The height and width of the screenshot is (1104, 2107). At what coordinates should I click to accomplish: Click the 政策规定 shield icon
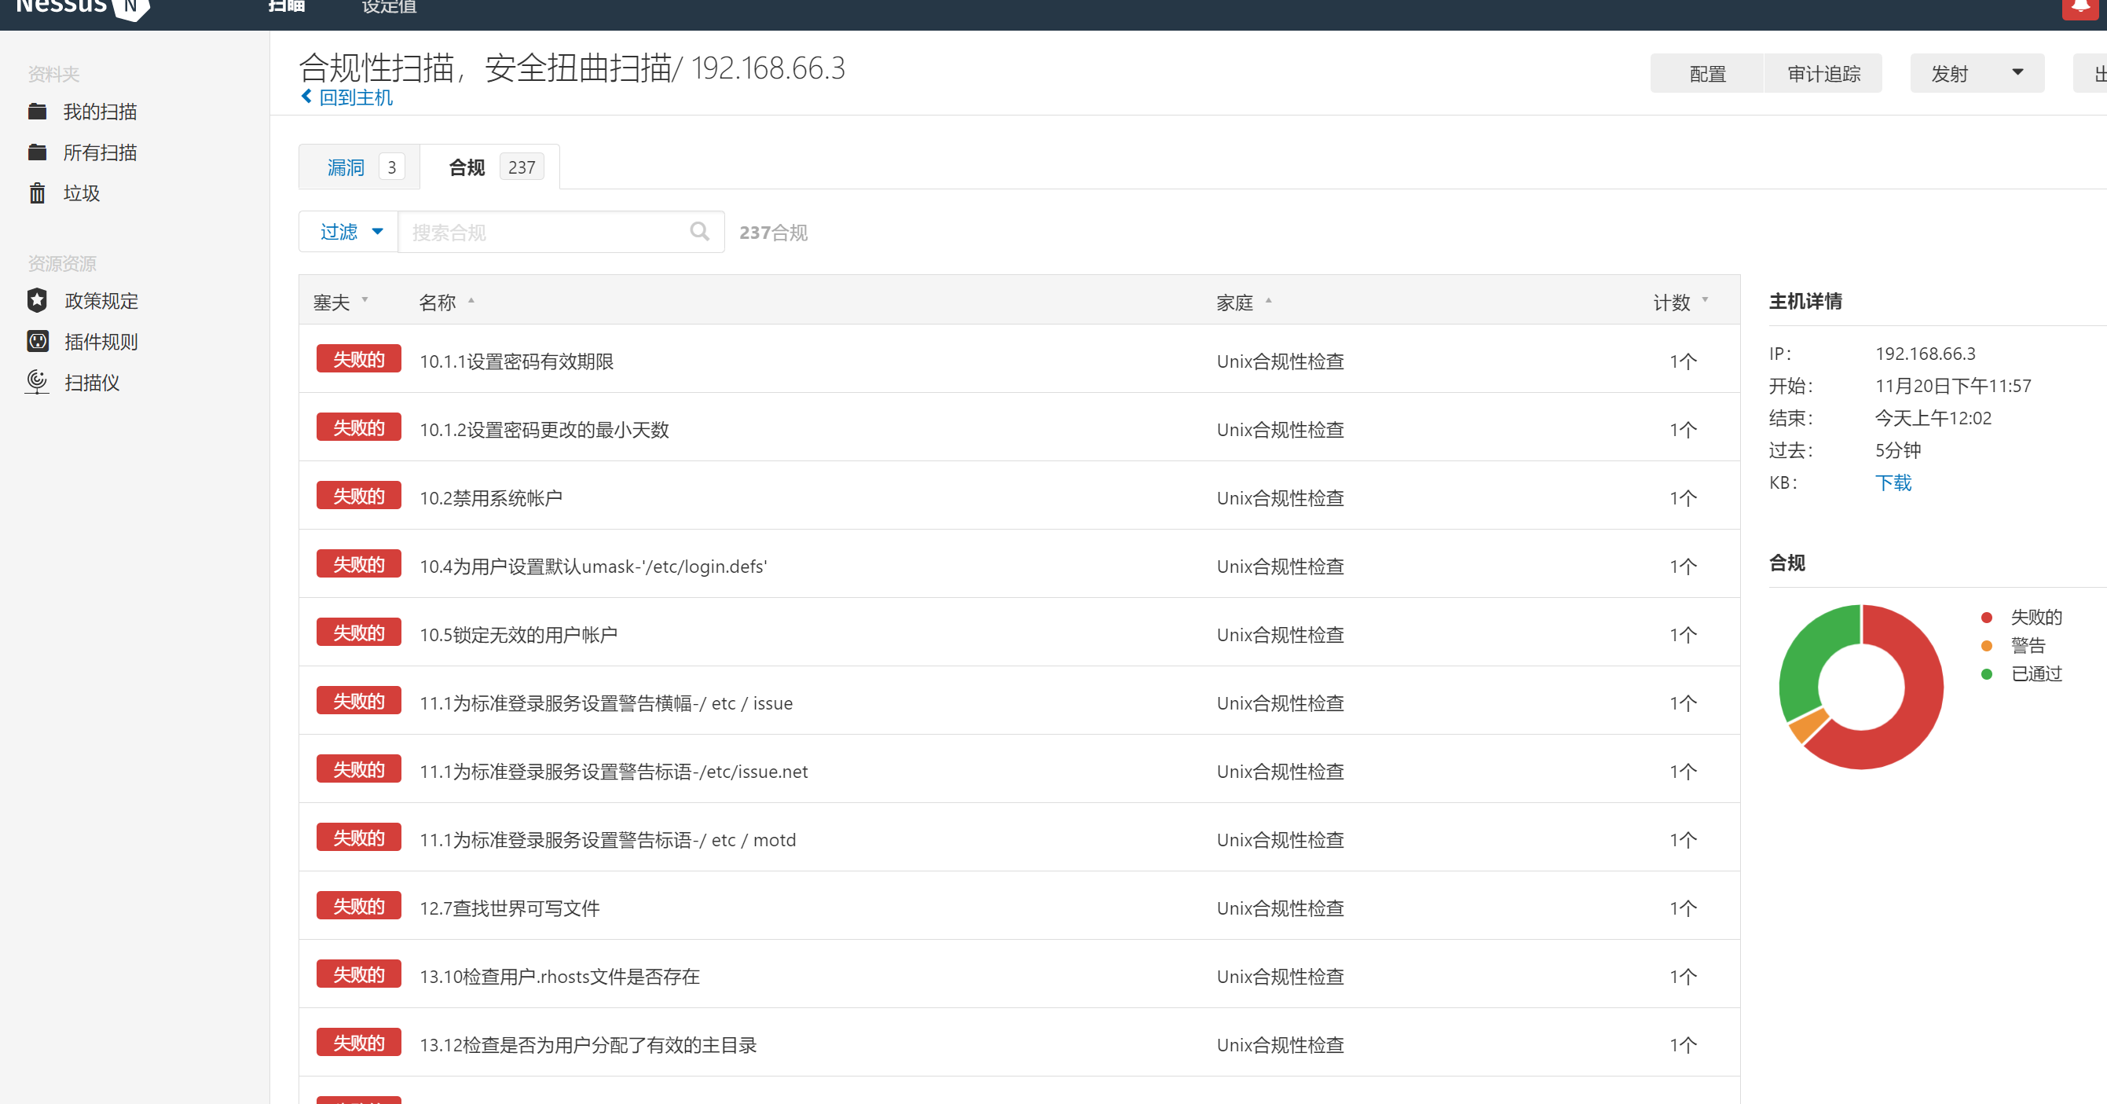pos(37,300)
